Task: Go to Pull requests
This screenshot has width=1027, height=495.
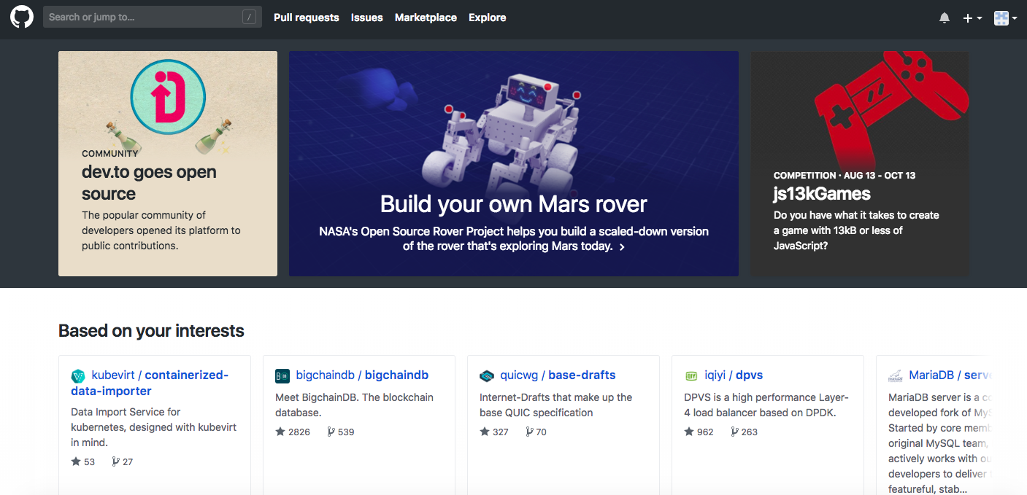Action: pos(307,17)
